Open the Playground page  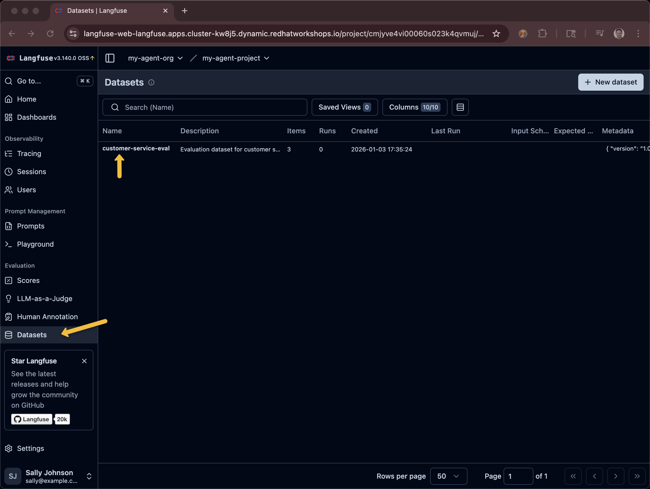(35, 244)
